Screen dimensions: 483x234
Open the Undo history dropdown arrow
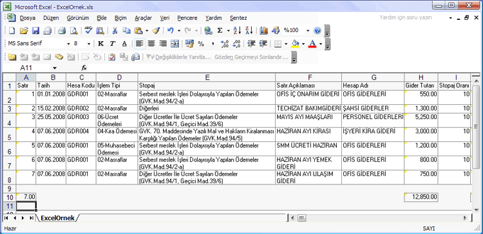pyautogui.click(x=178, y=30)
